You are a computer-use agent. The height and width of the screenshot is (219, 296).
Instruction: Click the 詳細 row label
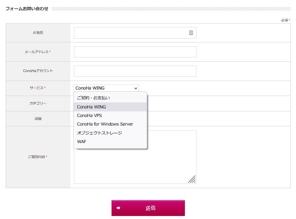38,119
